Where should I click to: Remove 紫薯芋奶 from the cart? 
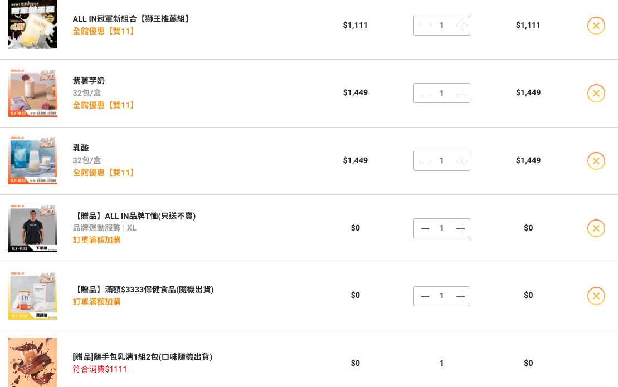[x=596, y=94]
